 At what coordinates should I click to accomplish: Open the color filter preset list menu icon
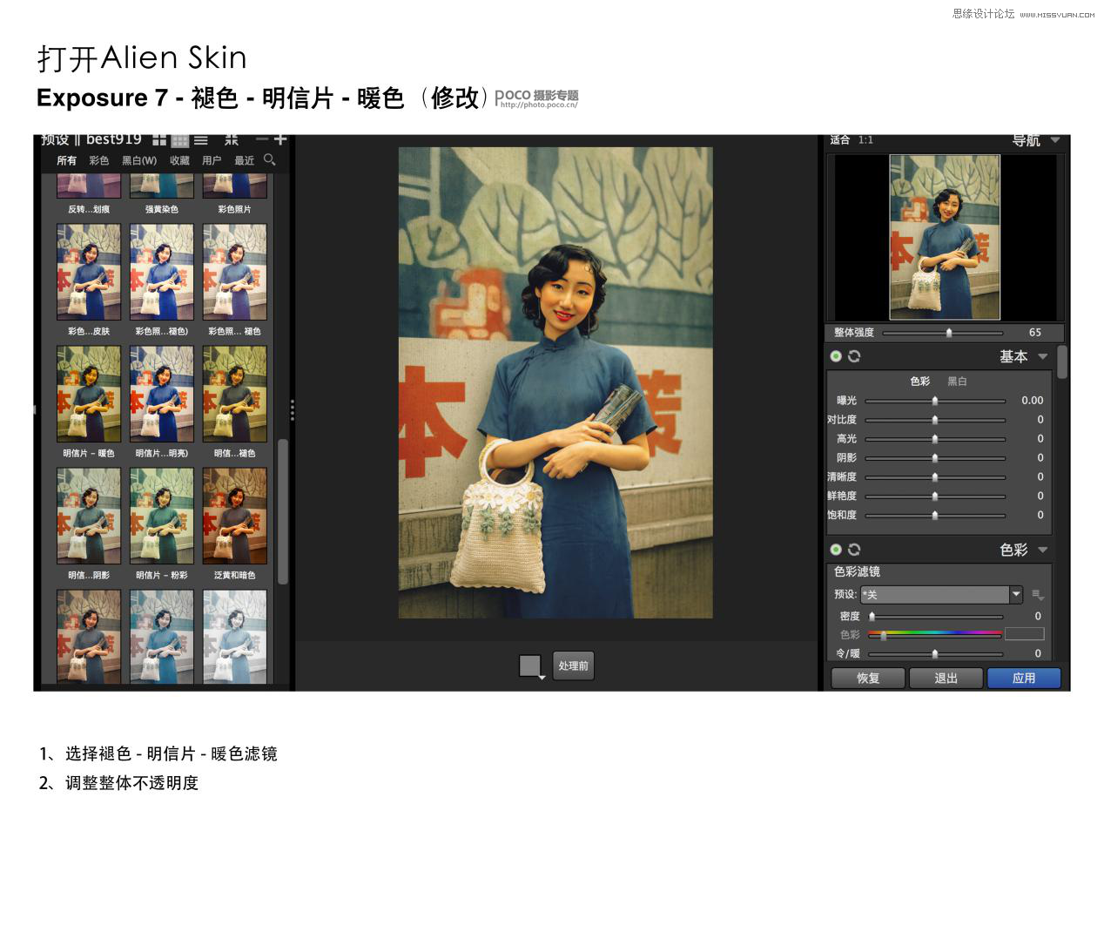pyautogui.click(x=1037, y=595)
